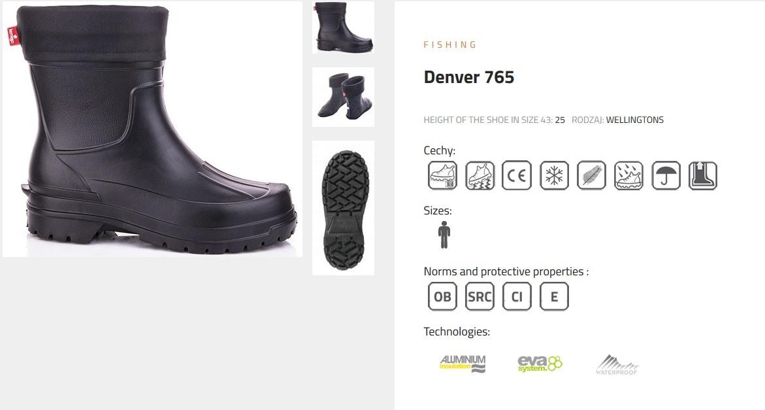The height and width of the screenshot is (410, 765).
Task: Click the first shoe sole feature icon
Action: click(x=442, y=175)
